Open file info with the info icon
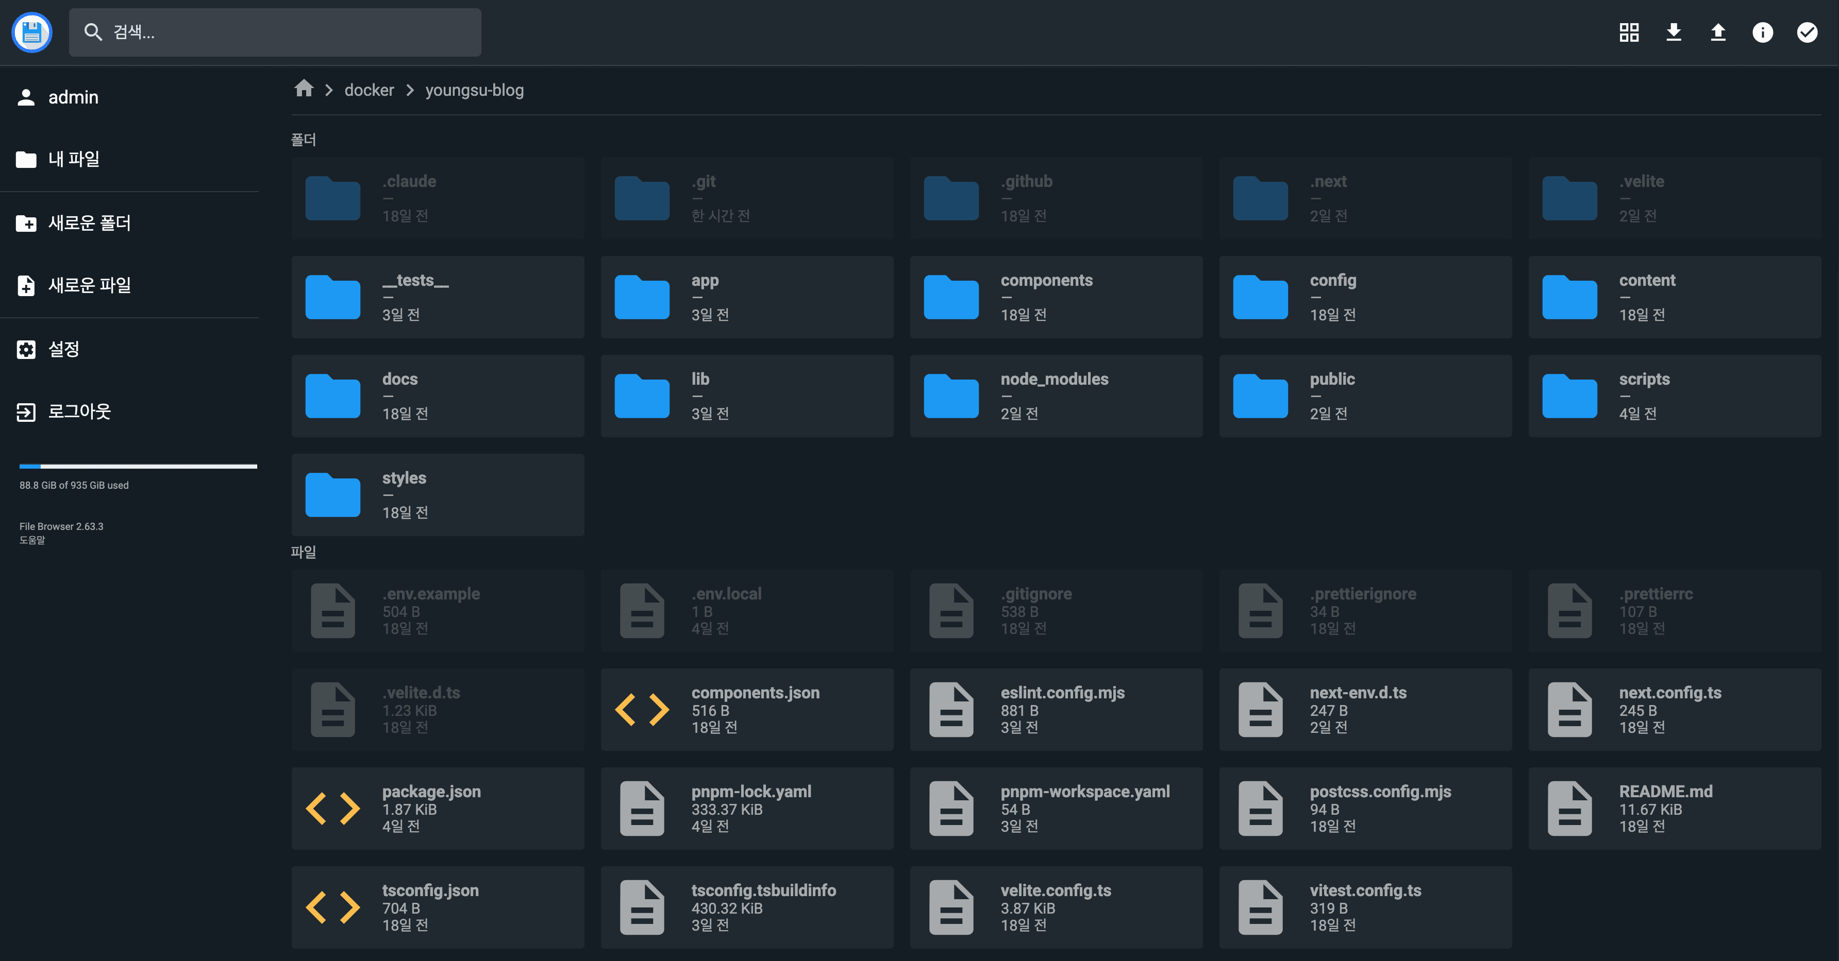Screen dimensions: 1839x961 [1763, 32]
